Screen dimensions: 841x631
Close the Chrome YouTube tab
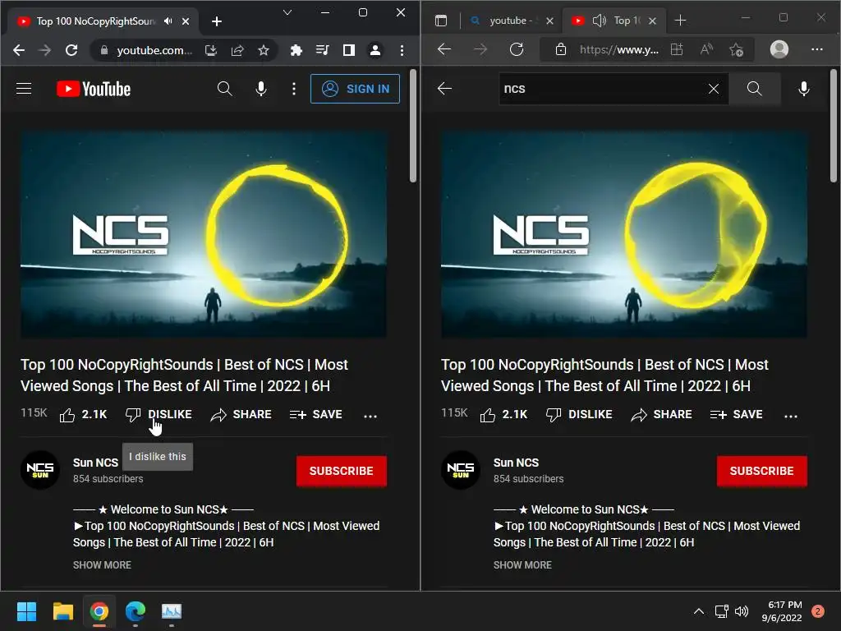click(x=186, y=21)
